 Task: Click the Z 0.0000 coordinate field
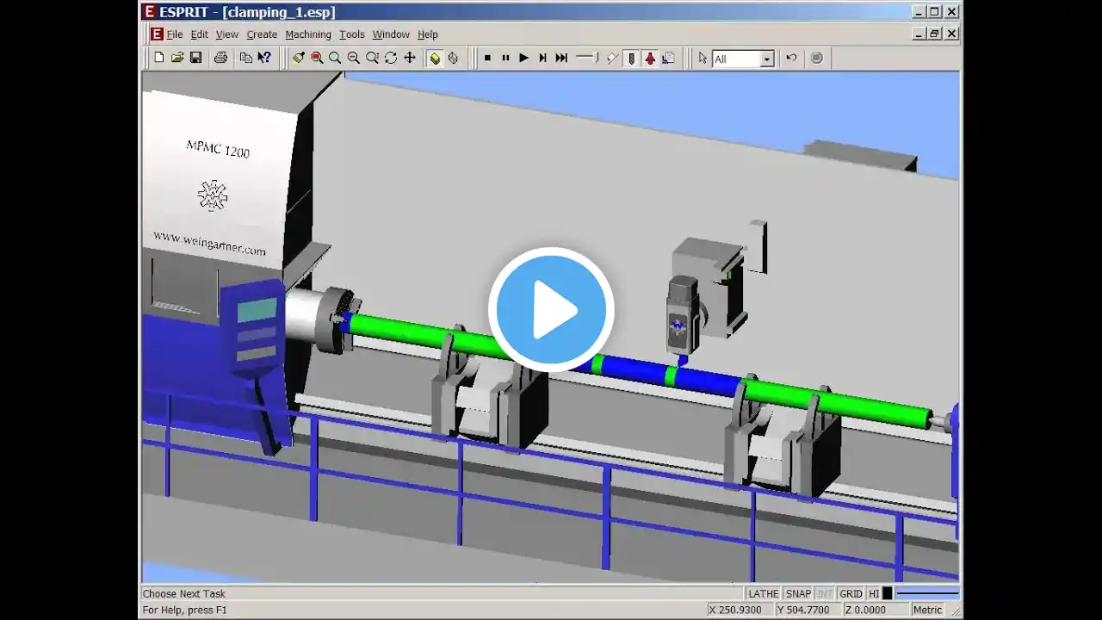(875, 610)
